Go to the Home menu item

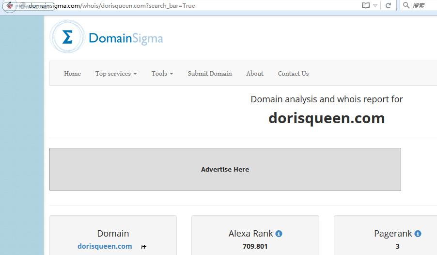[x=73, y=74]
